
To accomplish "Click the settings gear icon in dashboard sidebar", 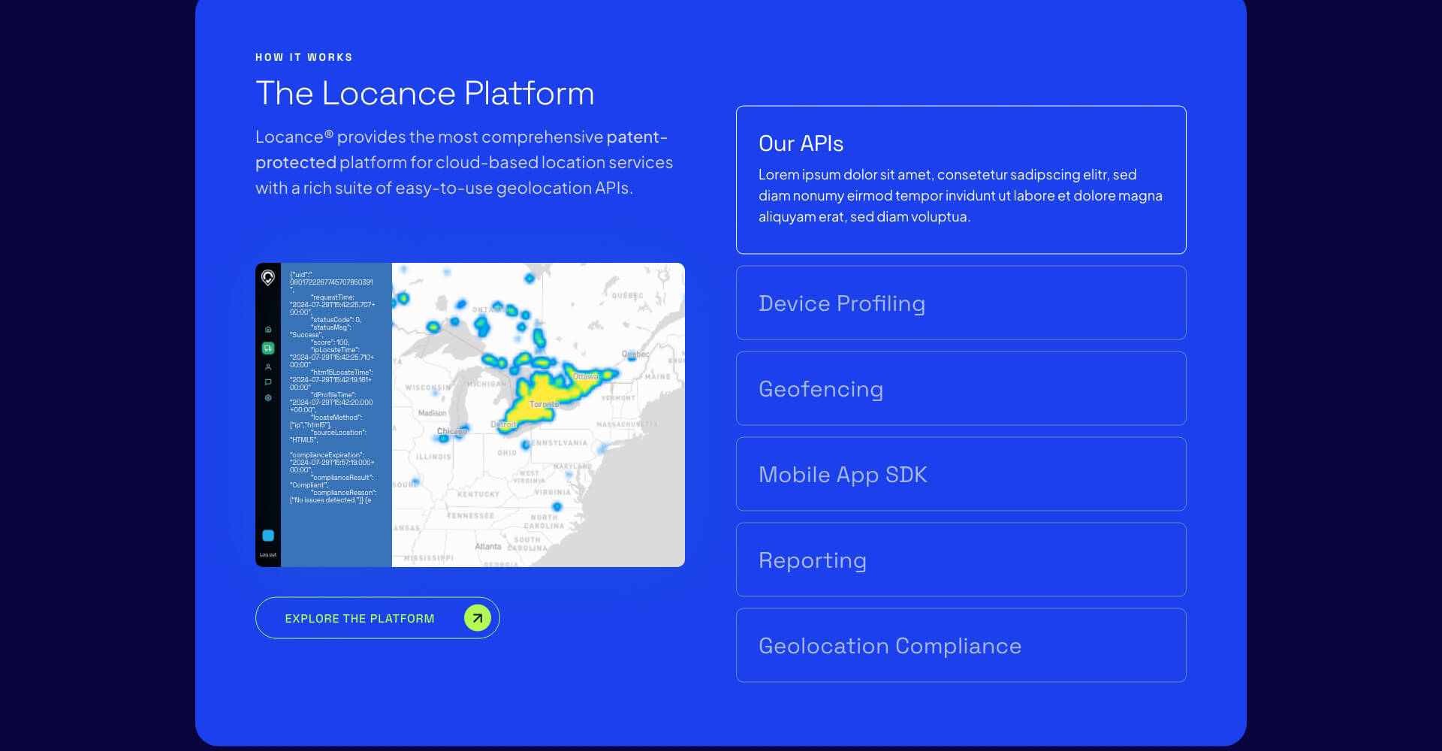I will coord(268,398).
